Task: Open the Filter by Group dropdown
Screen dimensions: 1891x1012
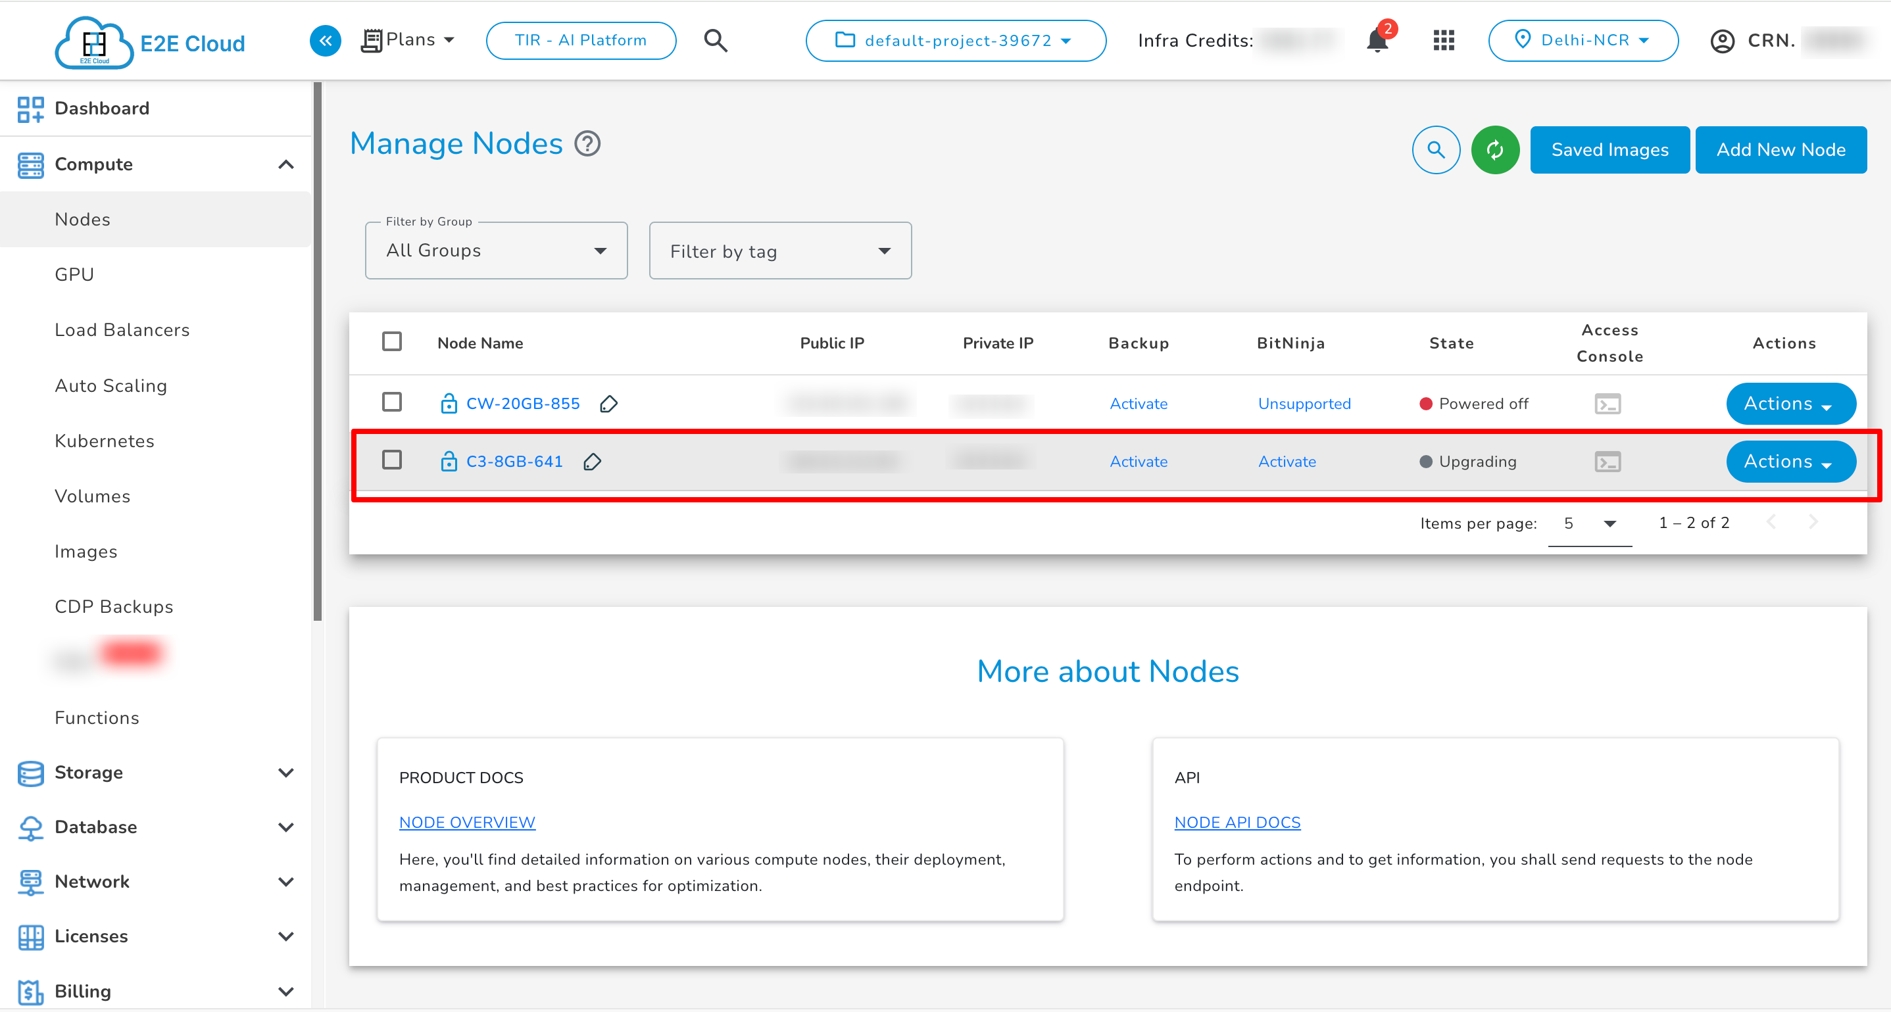Action: pos(496,251)
